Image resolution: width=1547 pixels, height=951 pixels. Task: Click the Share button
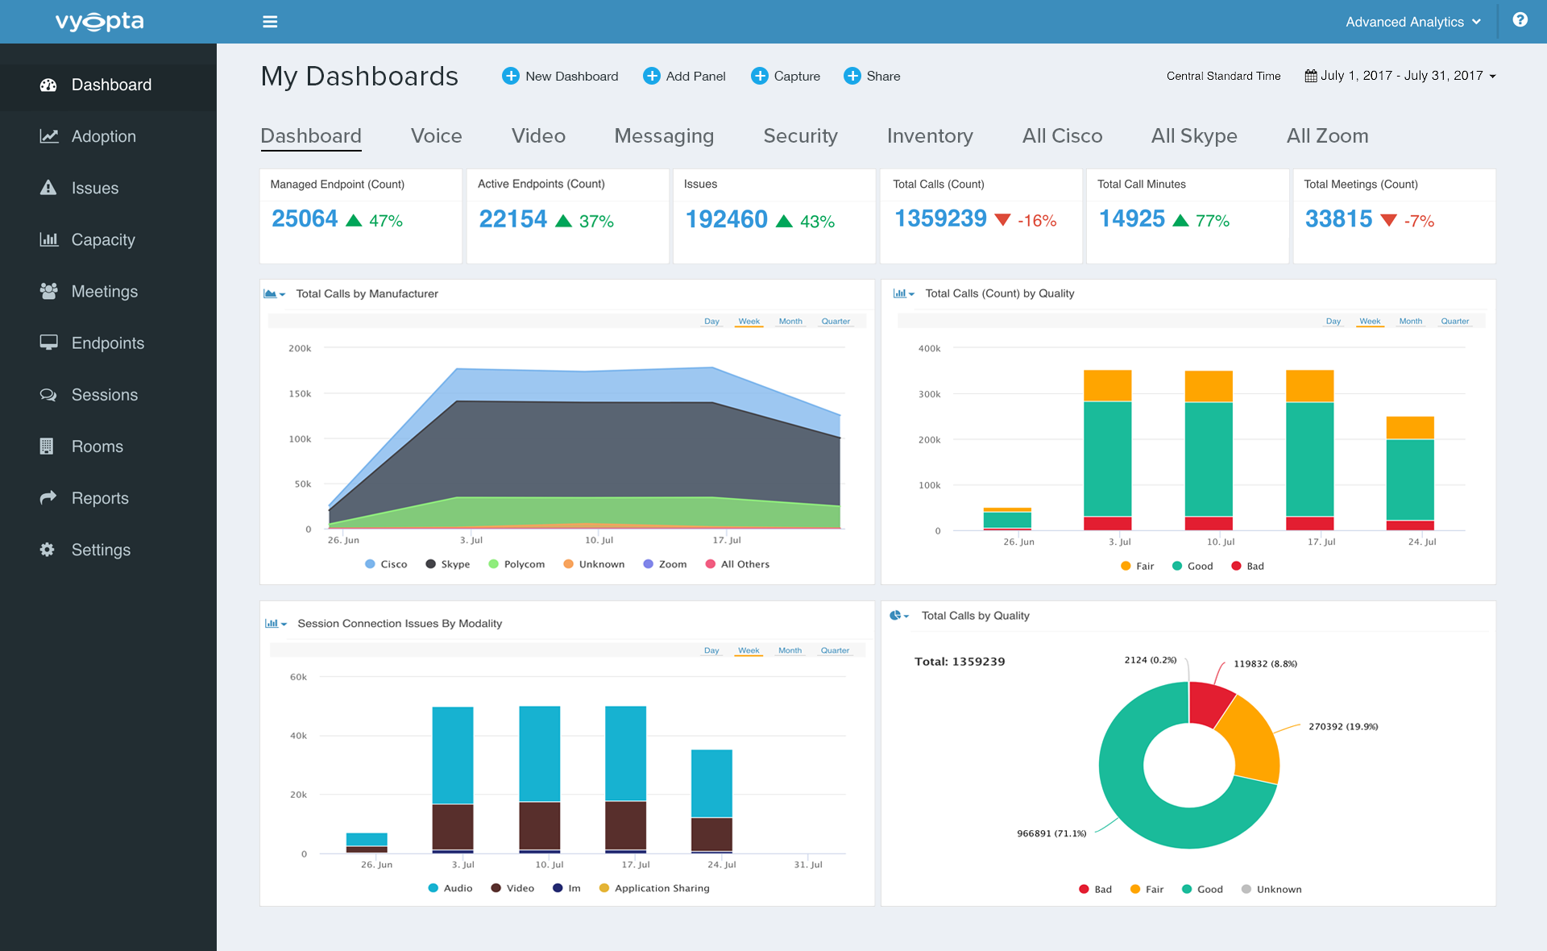pos(872,76)
